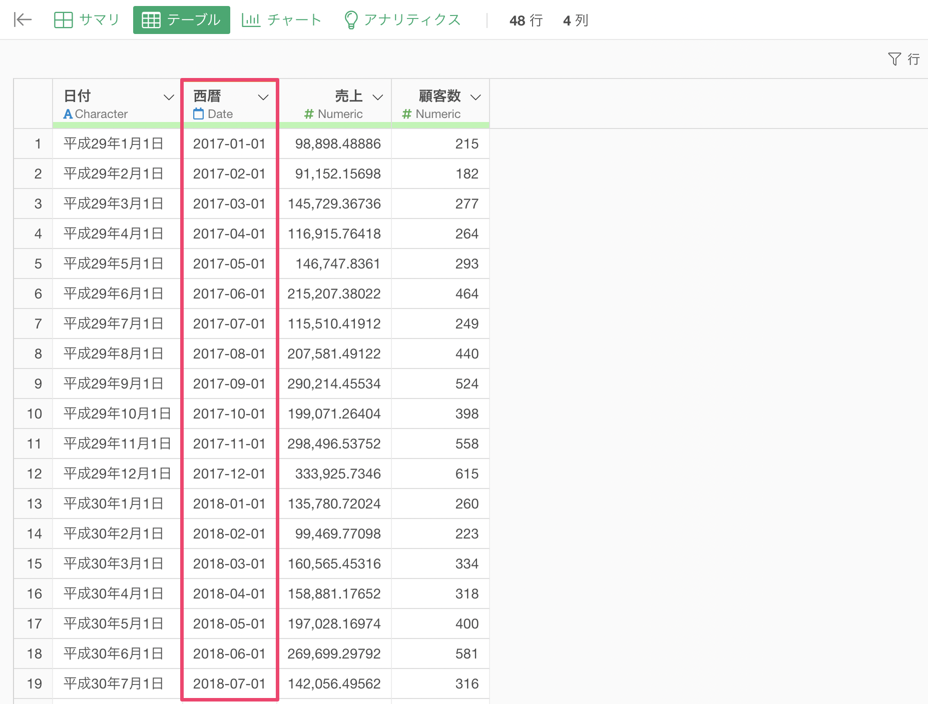
Task: Open the 日付 column dropdown menu
Action: (169, 97)
